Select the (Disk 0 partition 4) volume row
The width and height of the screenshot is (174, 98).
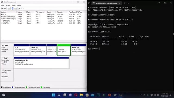(43, 17)
